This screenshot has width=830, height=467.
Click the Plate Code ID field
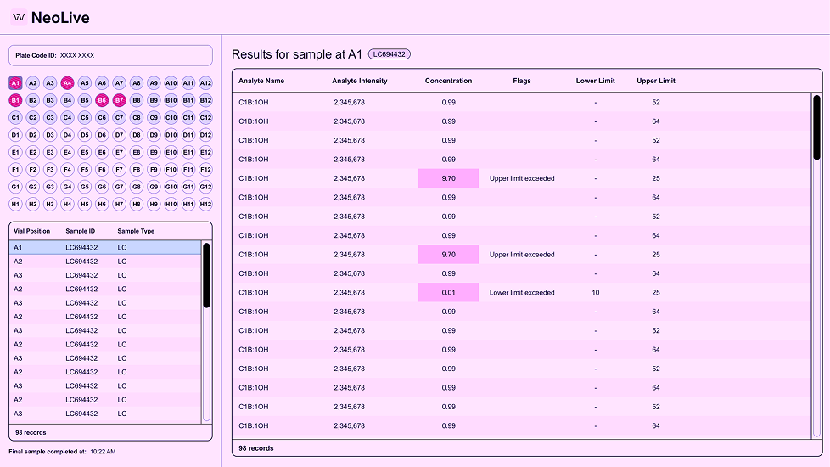110,55
